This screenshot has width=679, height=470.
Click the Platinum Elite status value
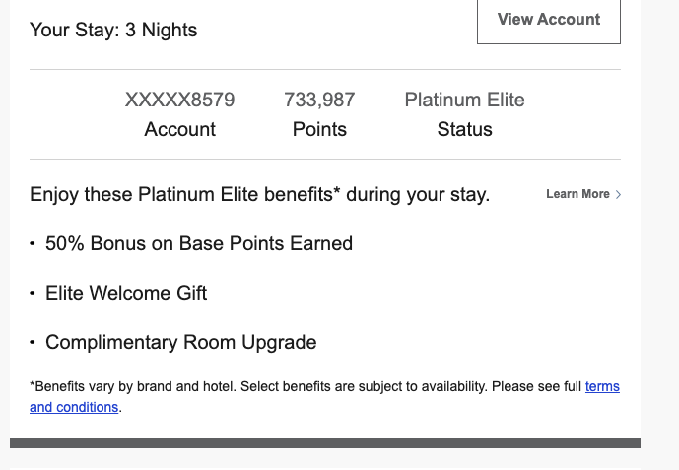[464, 100]
